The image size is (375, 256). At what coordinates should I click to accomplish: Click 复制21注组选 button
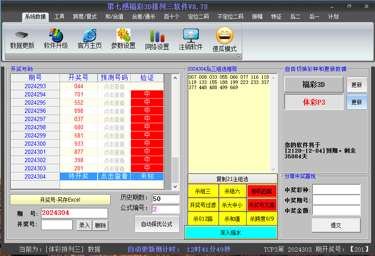coord(232,179)
